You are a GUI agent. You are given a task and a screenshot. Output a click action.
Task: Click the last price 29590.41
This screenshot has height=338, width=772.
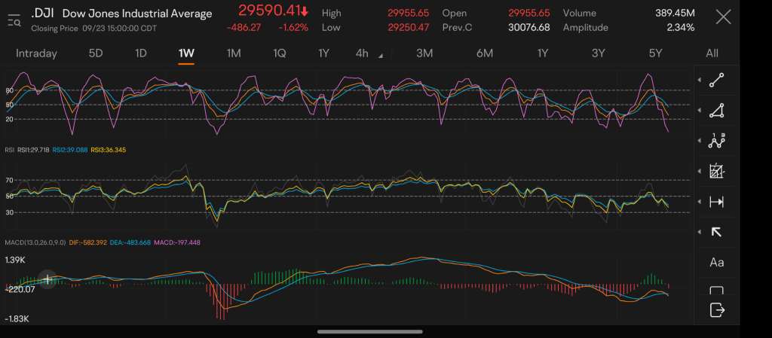point(269,10)
